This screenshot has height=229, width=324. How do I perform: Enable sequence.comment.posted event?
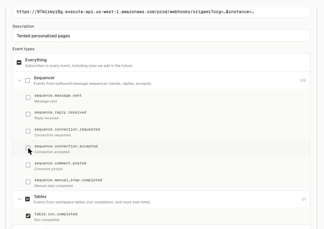click(x=28, y=165)
